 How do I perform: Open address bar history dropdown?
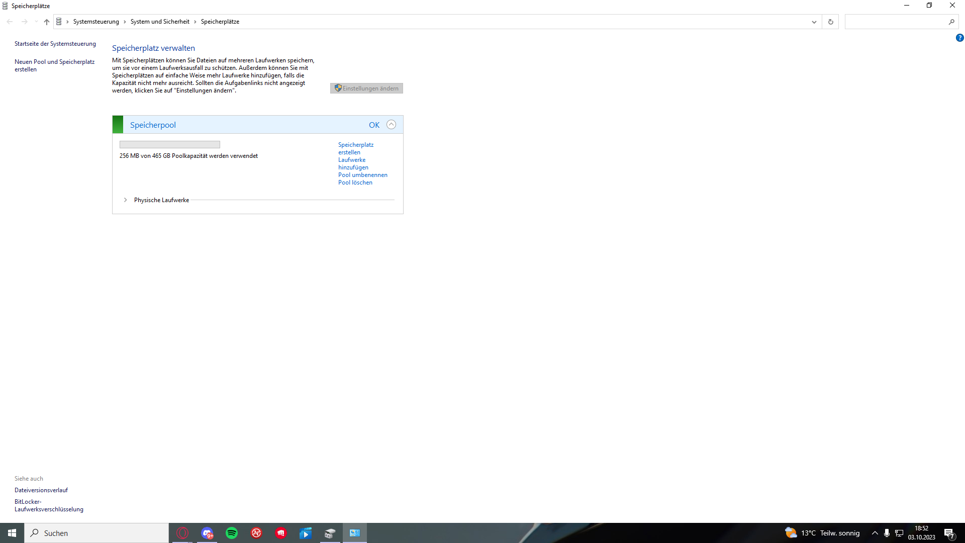click(814, 22)
